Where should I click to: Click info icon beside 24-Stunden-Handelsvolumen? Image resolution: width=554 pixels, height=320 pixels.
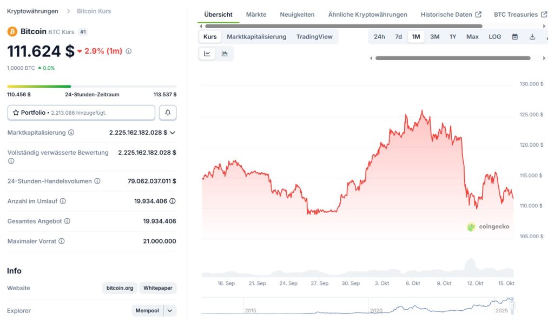(97, 181)
